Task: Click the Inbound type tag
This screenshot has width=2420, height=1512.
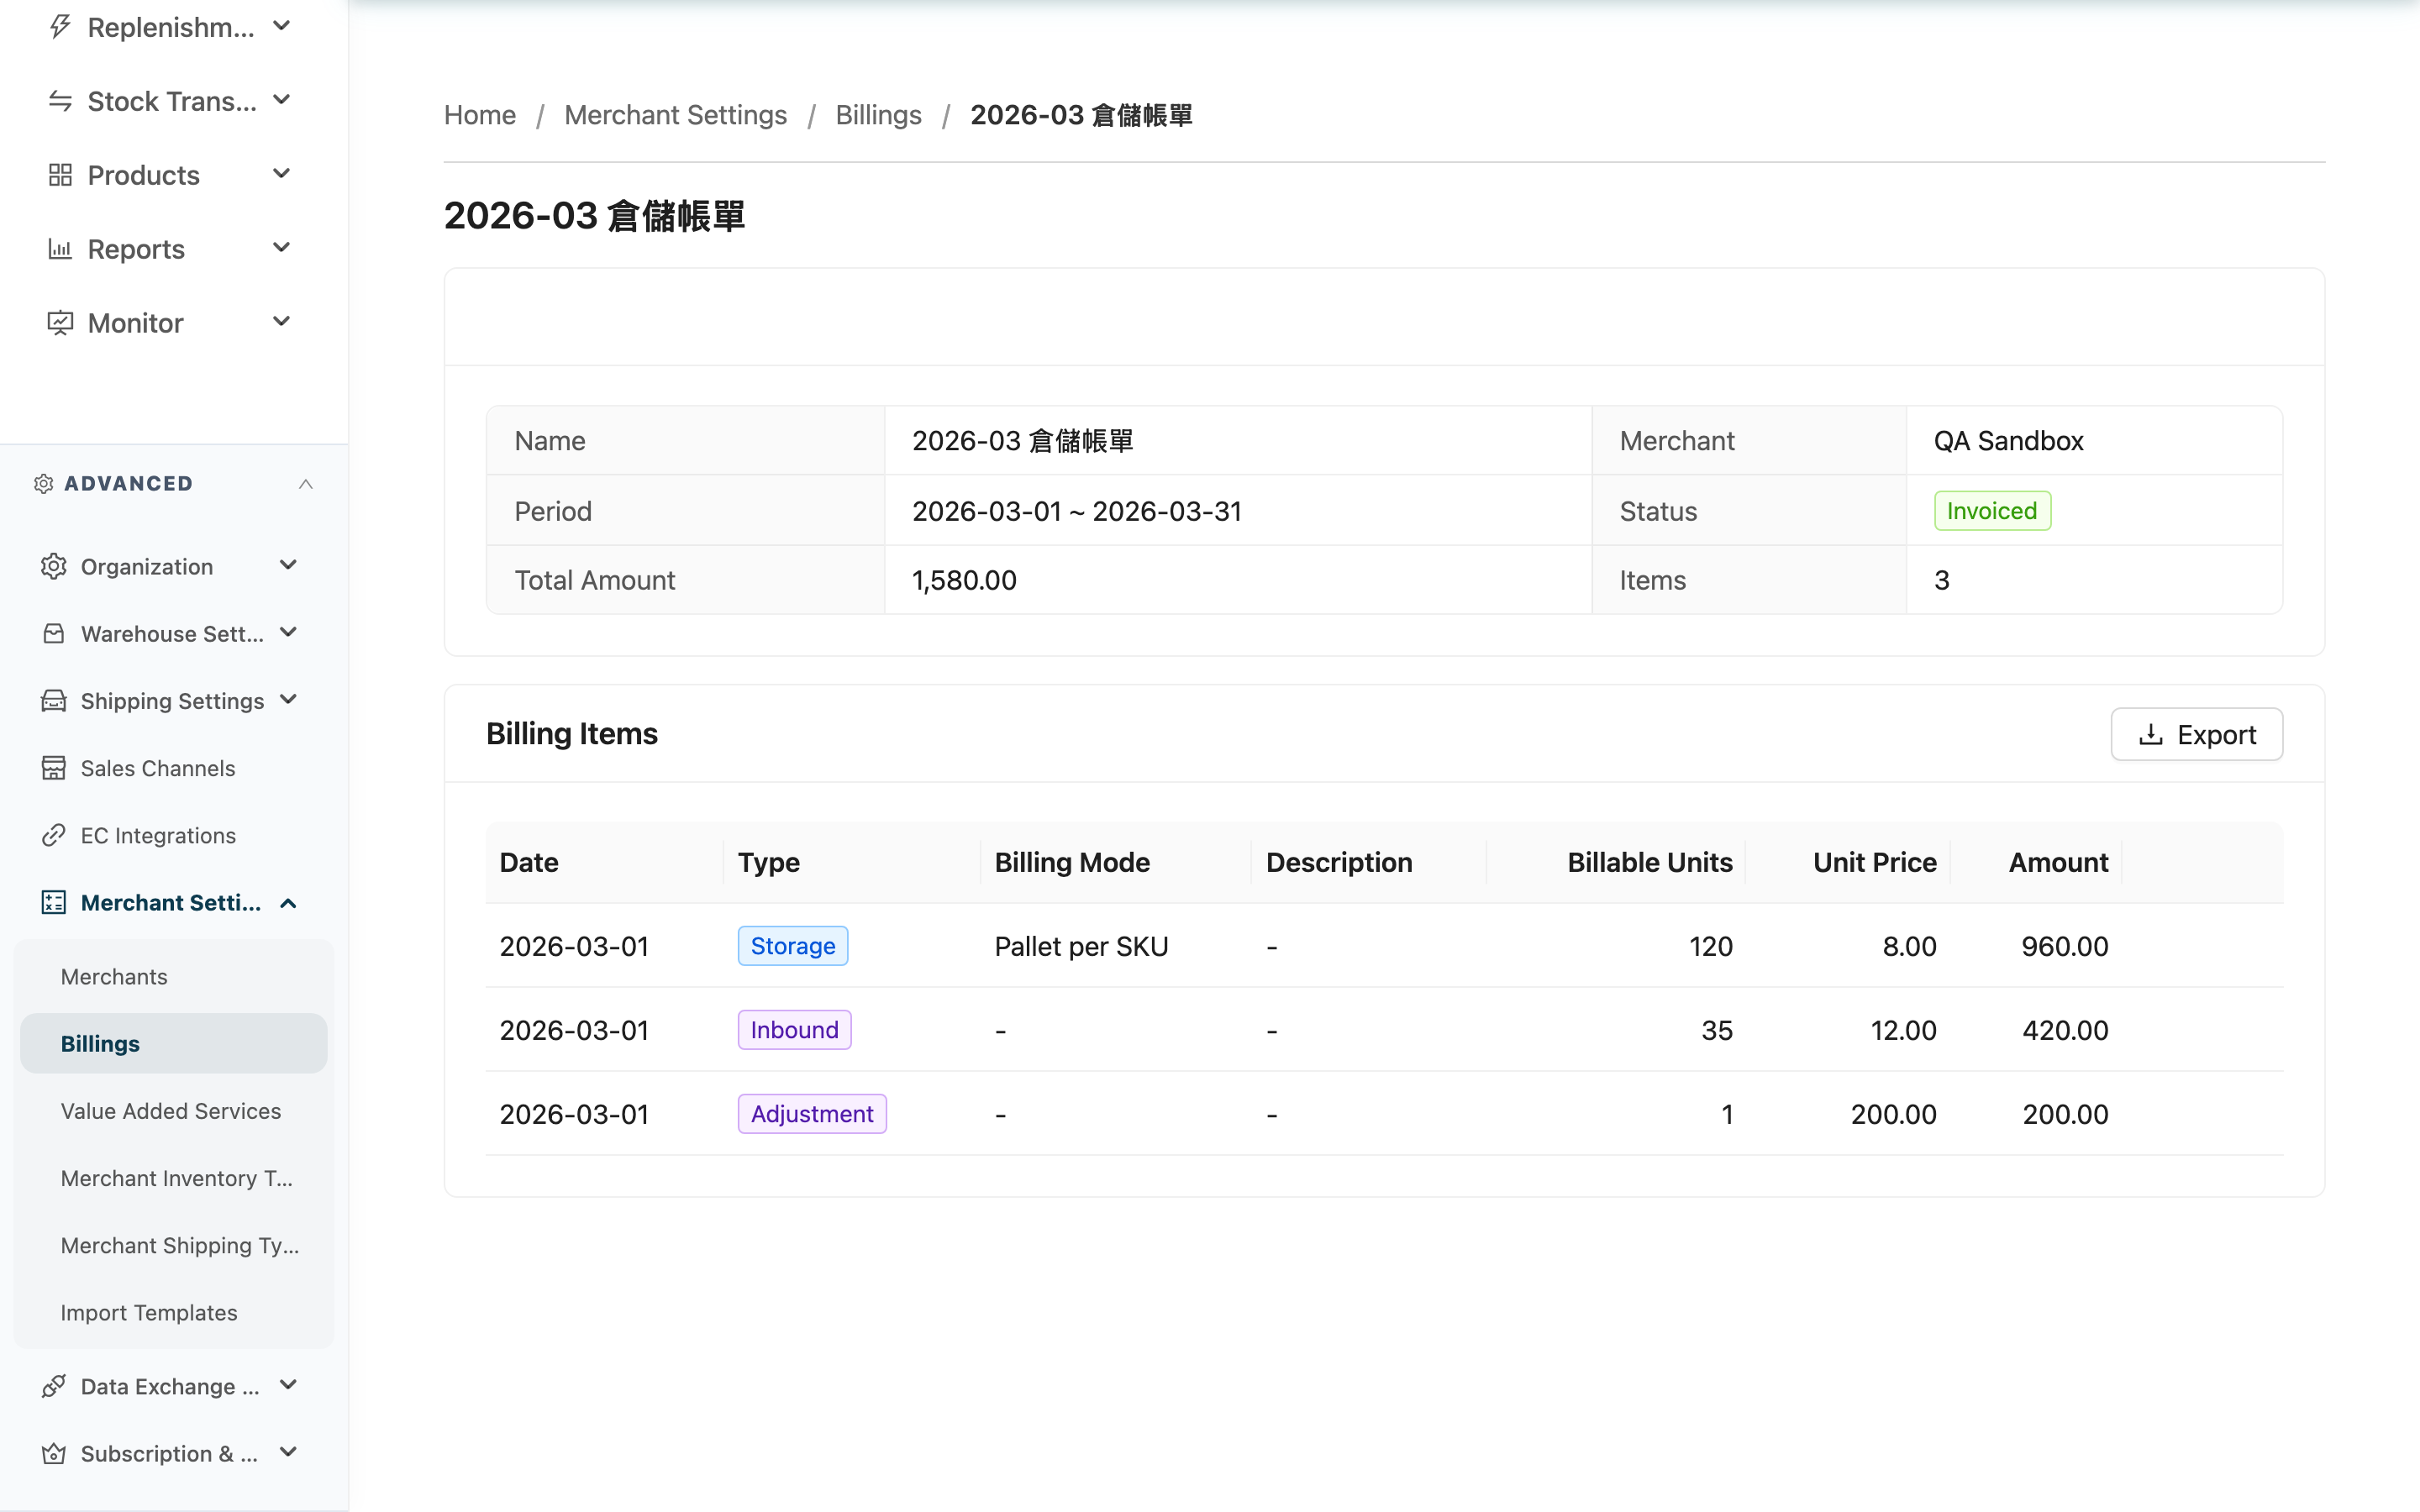Action: (794, 1030)
